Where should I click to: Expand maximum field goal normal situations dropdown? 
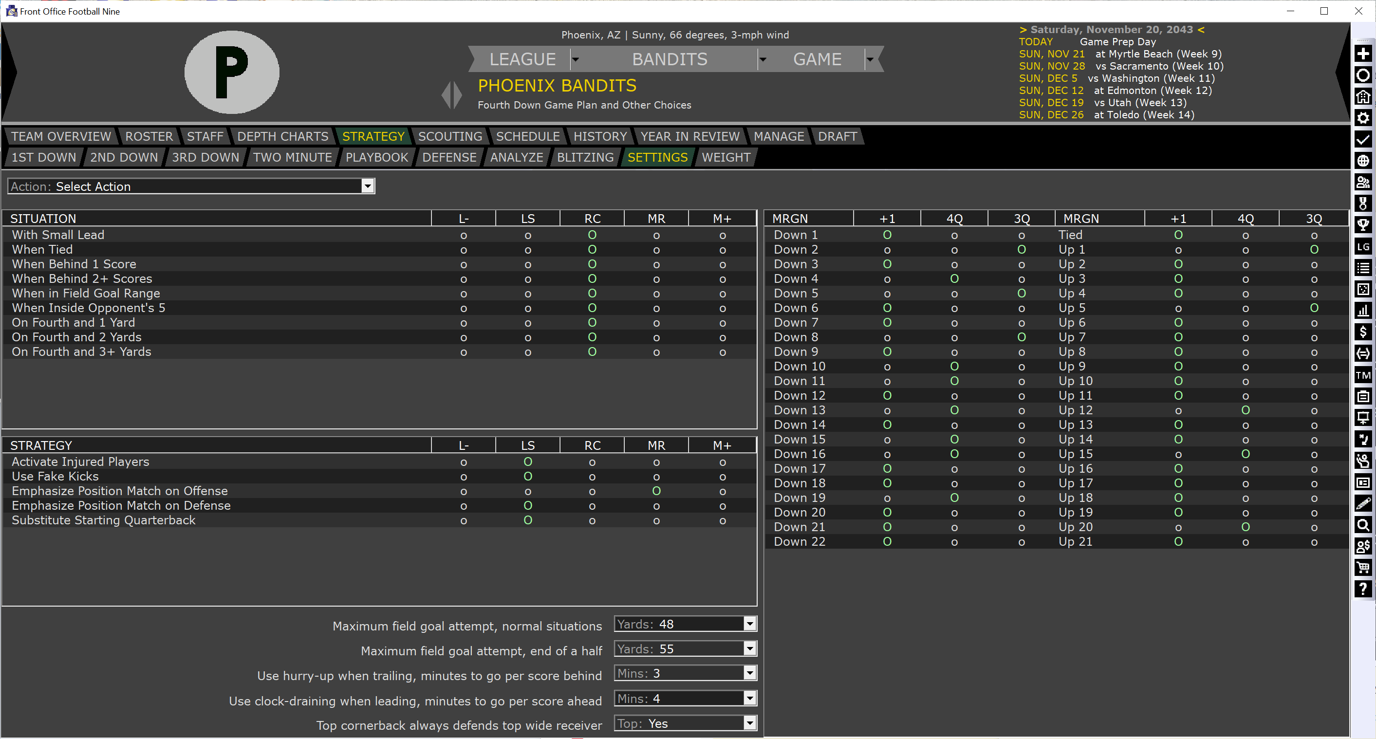pos(749,624)
